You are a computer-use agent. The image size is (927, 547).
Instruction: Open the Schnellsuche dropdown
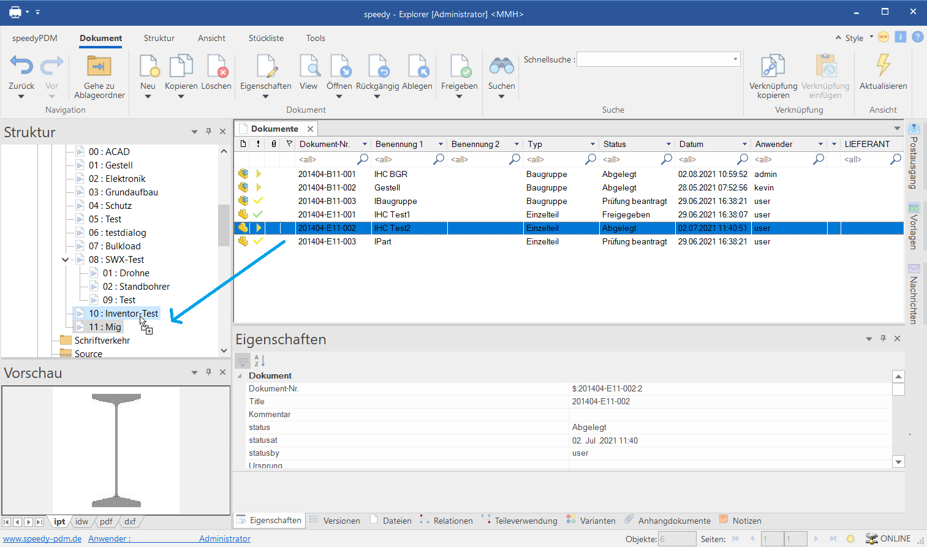[x=735, y=59]
